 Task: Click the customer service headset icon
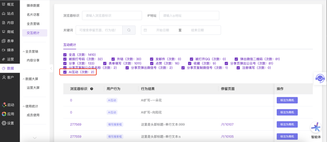point(320,78)
